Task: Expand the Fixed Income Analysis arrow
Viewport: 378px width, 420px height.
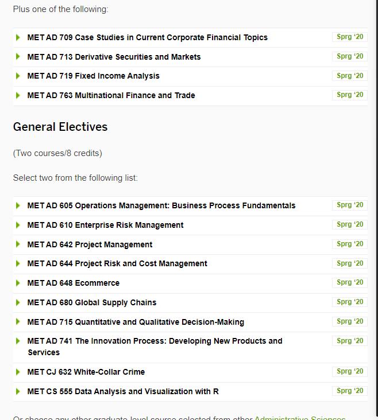Action: pos(18,76)
